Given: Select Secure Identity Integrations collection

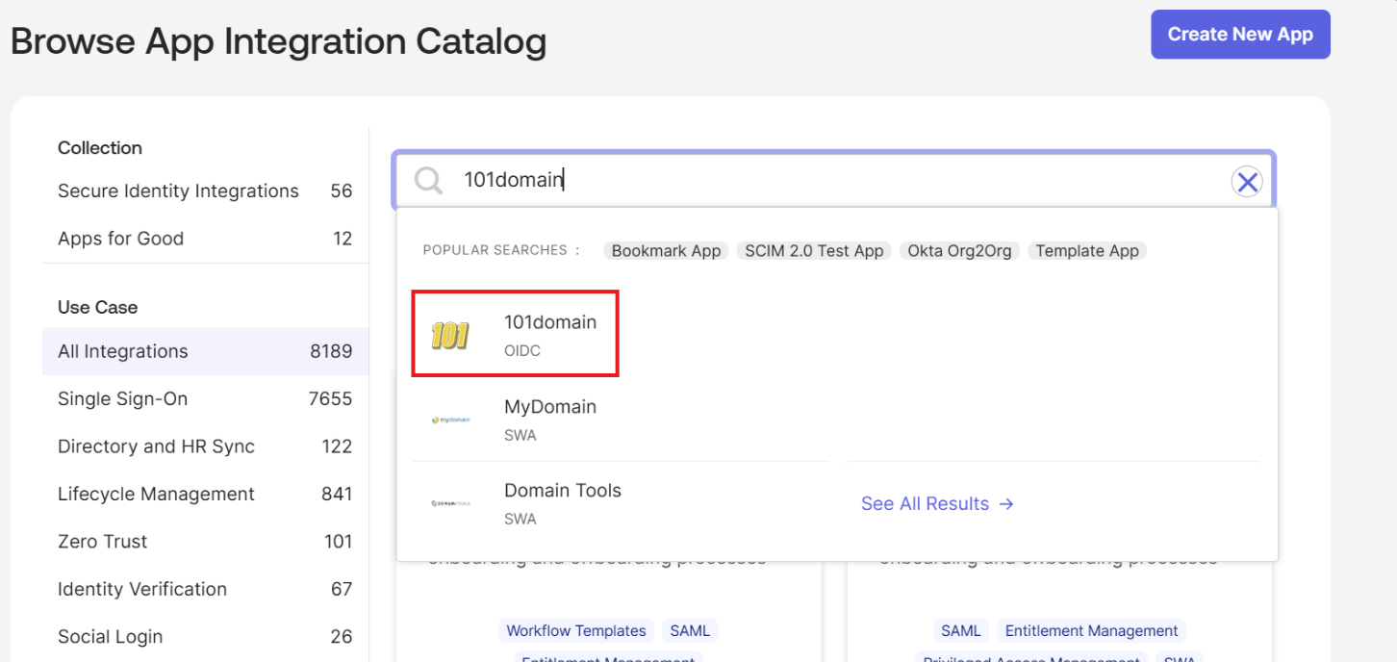Looking at the screenshot, I should [178, 191].
